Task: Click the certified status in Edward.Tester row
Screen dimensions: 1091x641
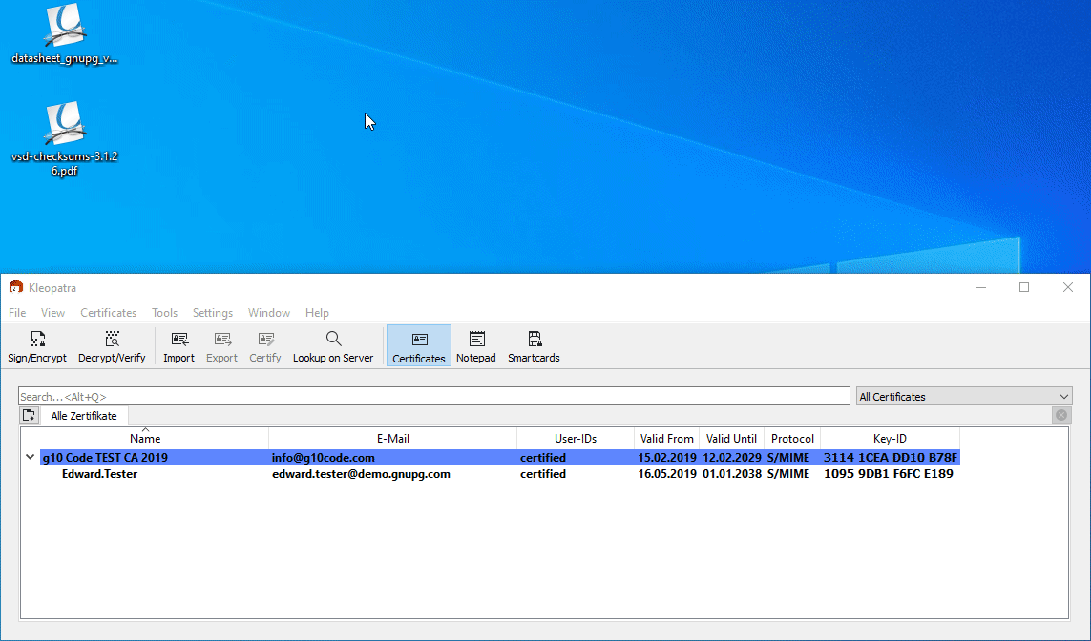Action: tap(543, 474)
